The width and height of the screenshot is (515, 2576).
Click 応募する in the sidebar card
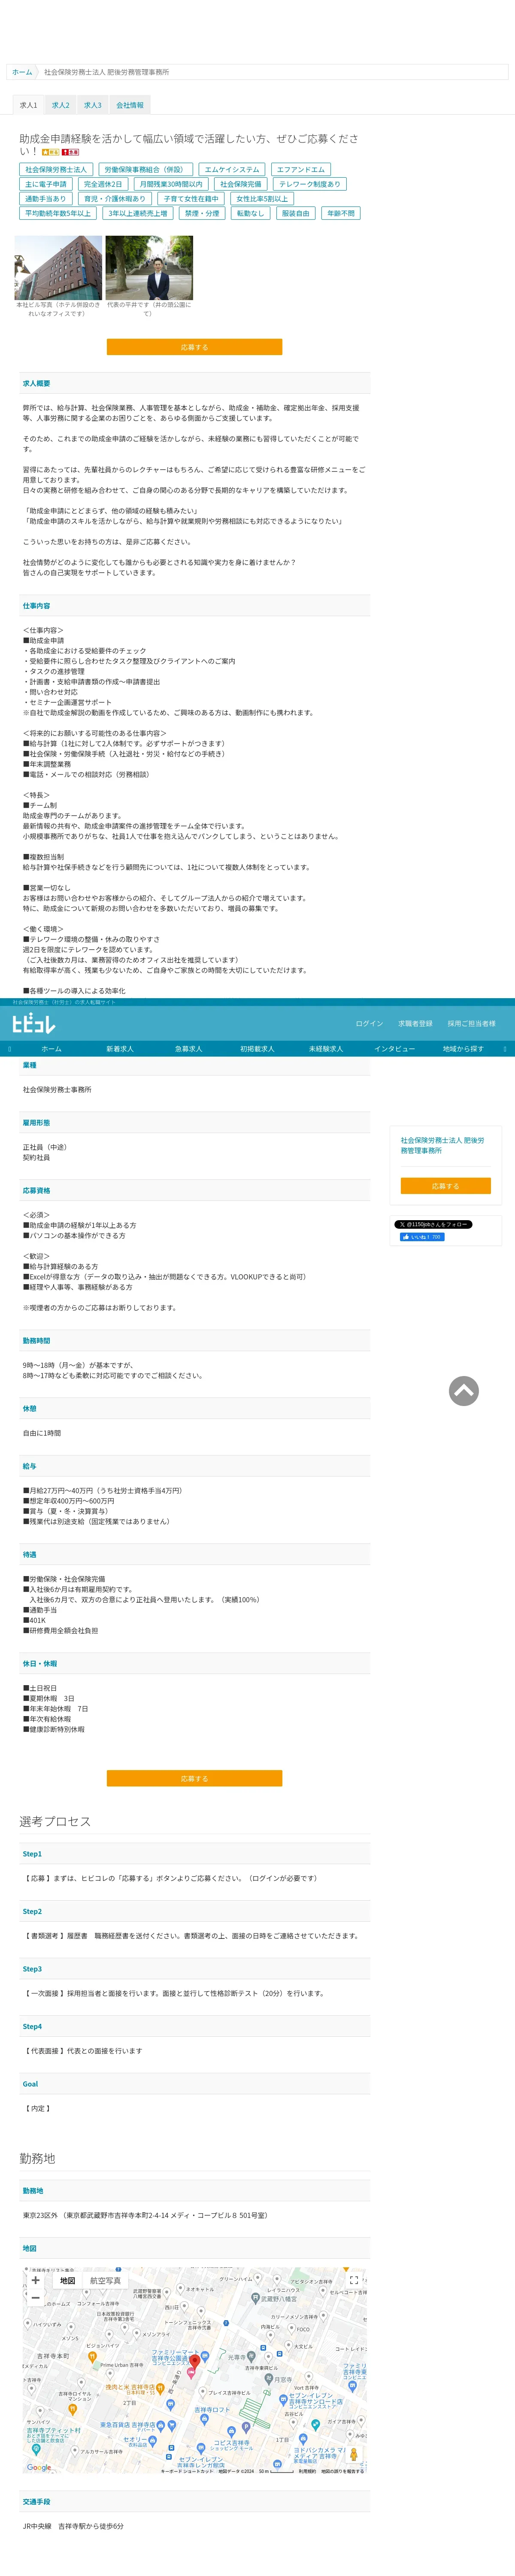(445, 1186)
